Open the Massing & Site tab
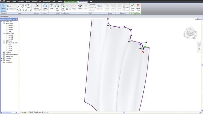Screen dimensions: 203x114 click(37, 2)
